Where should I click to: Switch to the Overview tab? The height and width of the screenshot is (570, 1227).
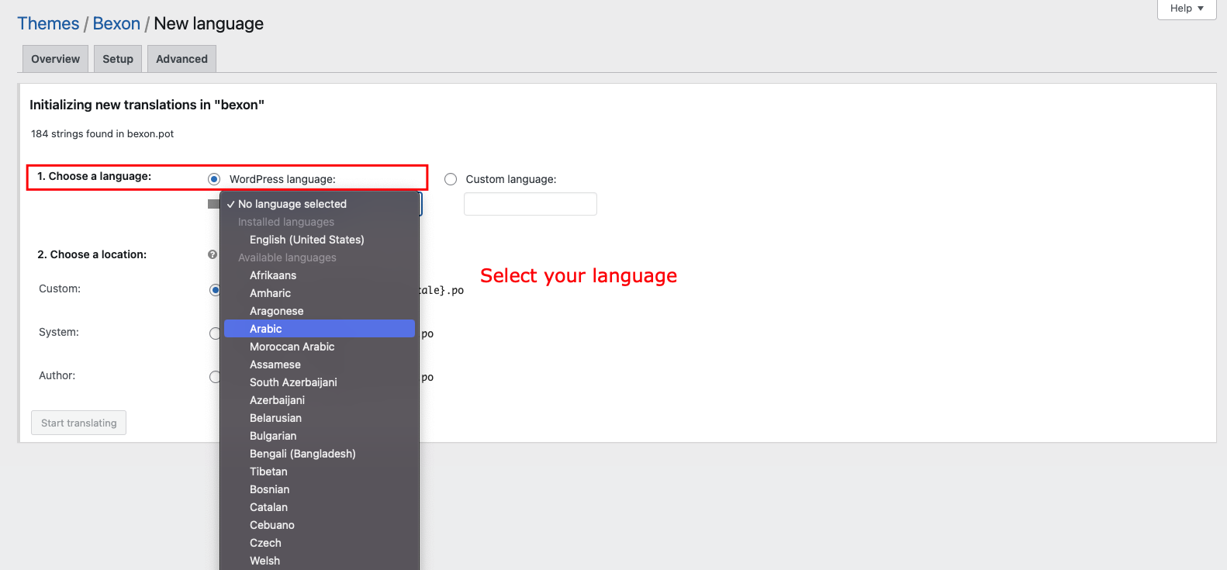coord(55,59)
